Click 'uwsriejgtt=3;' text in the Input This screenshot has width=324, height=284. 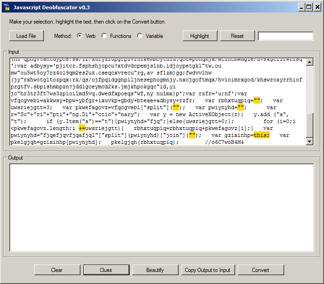pyautogui.click(x=31, y=107)
